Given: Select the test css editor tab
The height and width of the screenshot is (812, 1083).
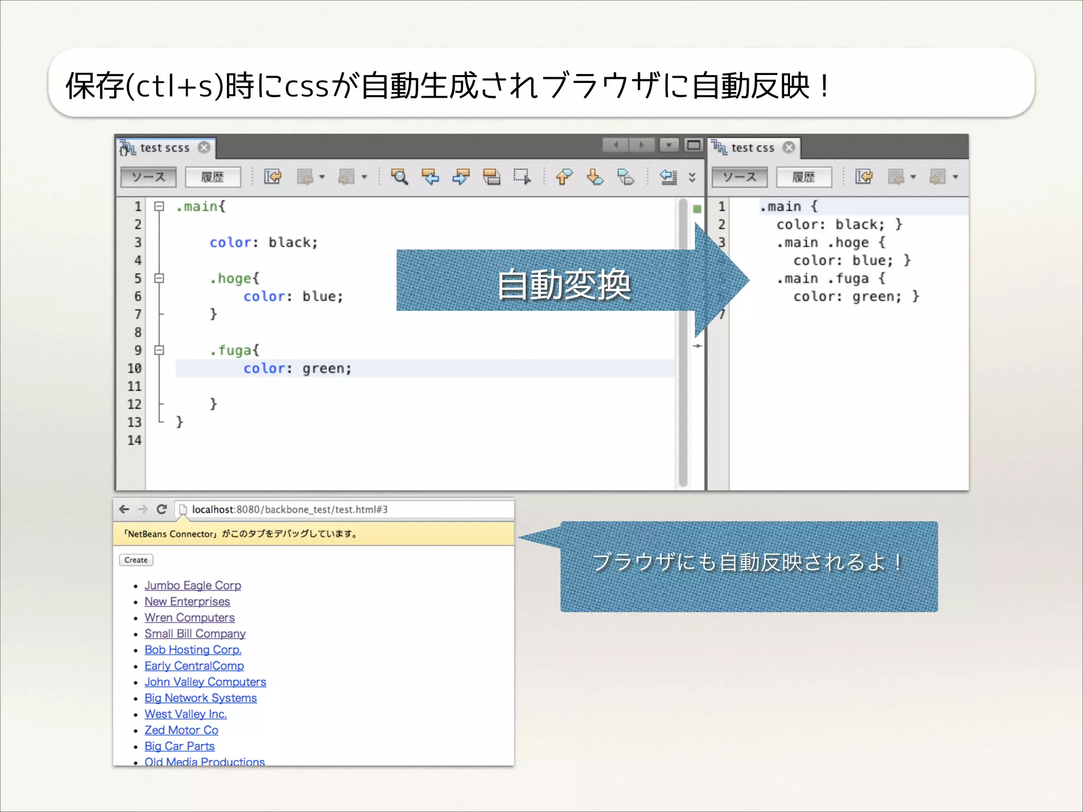Looking at the screenshot, I should (x=753, y=147).
